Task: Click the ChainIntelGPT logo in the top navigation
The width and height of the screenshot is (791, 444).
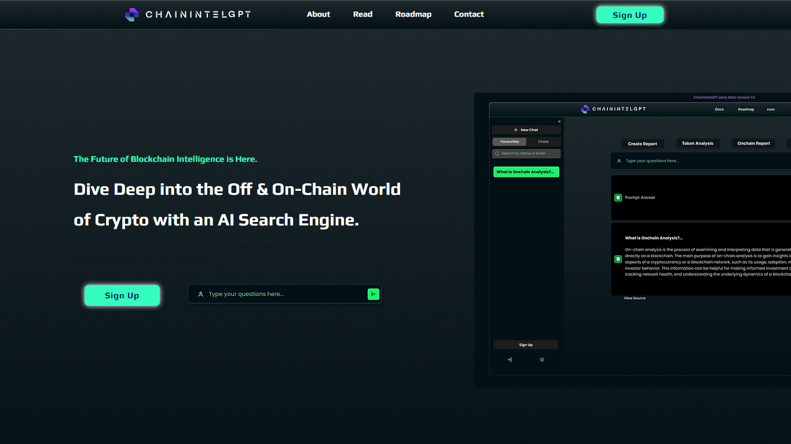Action: pos(188,14)
